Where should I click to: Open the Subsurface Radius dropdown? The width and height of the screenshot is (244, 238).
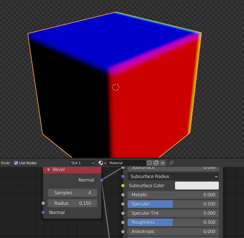173,176
